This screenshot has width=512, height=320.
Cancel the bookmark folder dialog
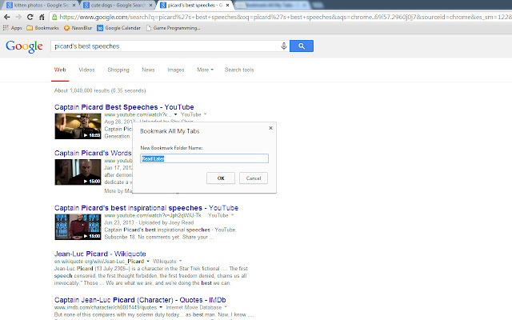(254, 178)
